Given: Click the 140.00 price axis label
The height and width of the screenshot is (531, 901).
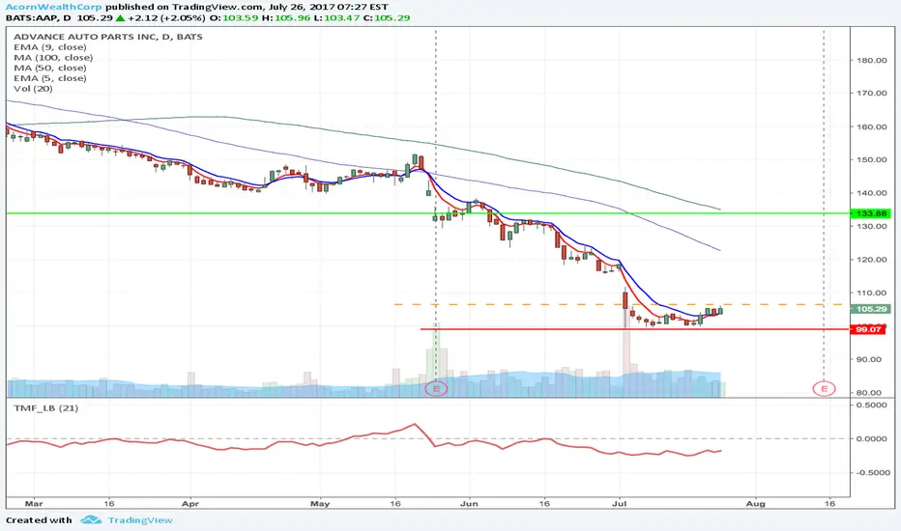Looking at the screenshot, I should (x=872, y=193).
